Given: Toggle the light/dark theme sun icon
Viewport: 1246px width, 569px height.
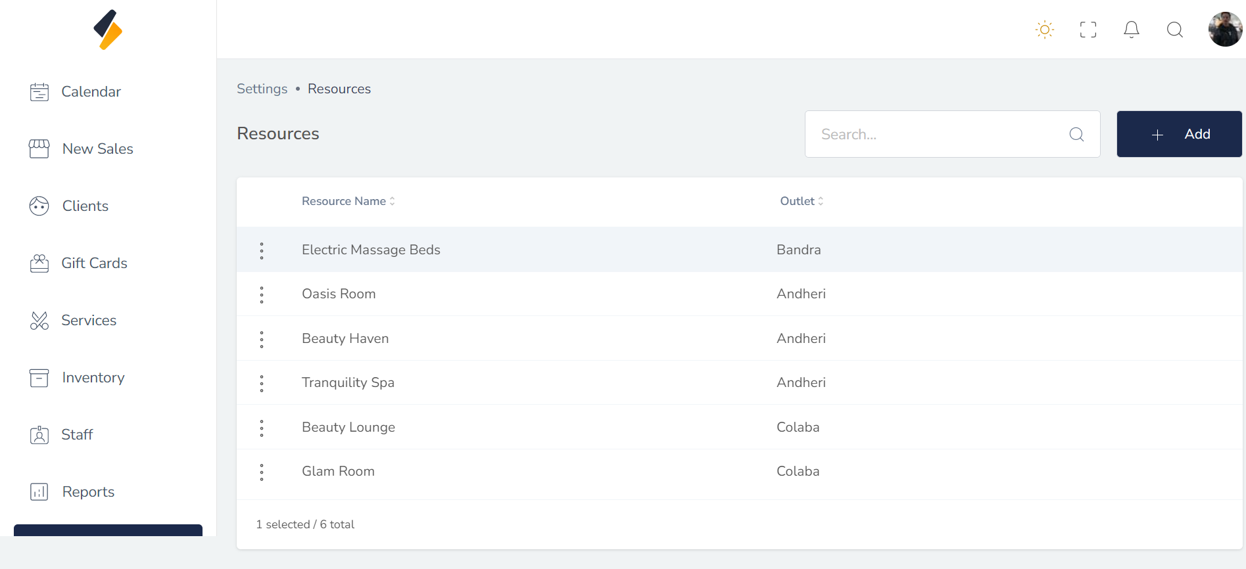Looking at the screenshot, I should click(1044, 30).
